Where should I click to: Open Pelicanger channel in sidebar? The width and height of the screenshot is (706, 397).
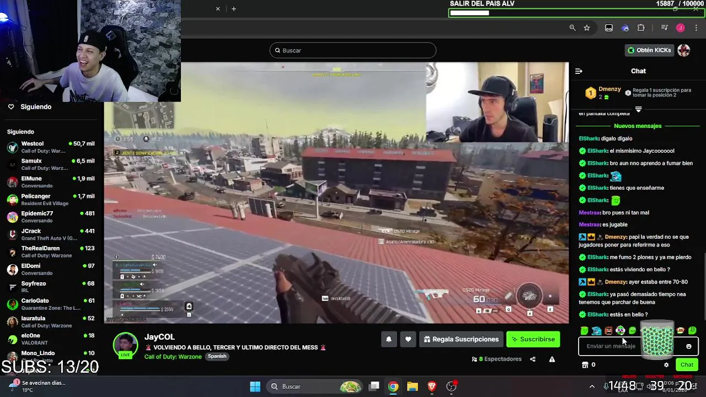point(51,200)
